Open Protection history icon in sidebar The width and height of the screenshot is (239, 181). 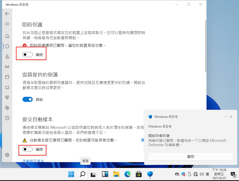[x=7, y=118]
